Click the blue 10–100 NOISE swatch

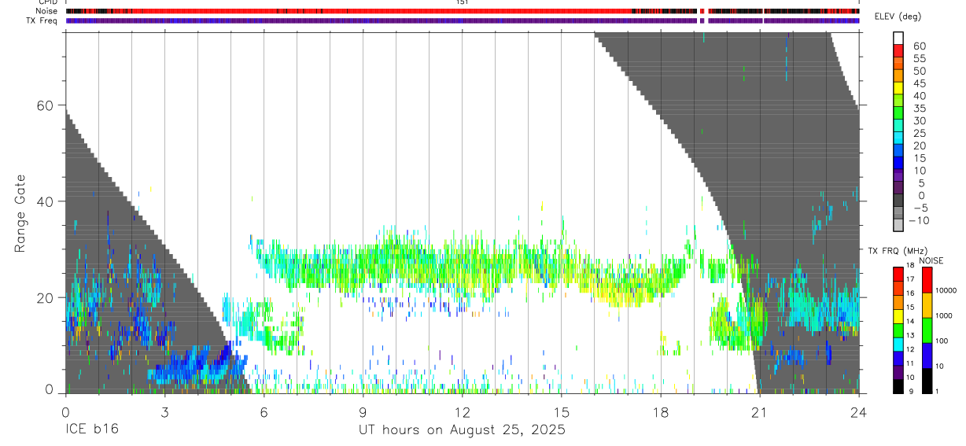(927, 356)
